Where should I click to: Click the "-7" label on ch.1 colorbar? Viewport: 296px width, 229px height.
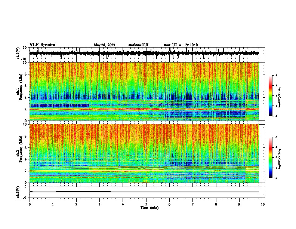(x=275, y=116)
